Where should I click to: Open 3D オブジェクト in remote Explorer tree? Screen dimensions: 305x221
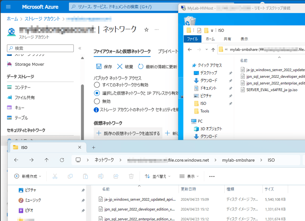tap(208, 129)
